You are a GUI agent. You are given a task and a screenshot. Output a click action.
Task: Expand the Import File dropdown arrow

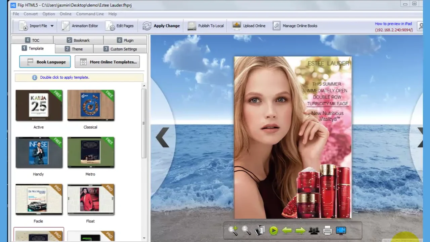pos(52,26)
